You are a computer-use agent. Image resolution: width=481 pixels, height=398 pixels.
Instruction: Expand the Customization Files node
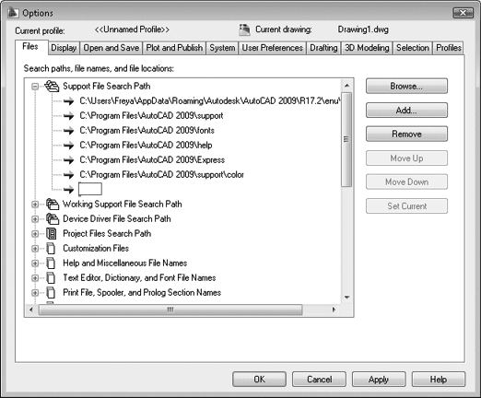point(35,249)
